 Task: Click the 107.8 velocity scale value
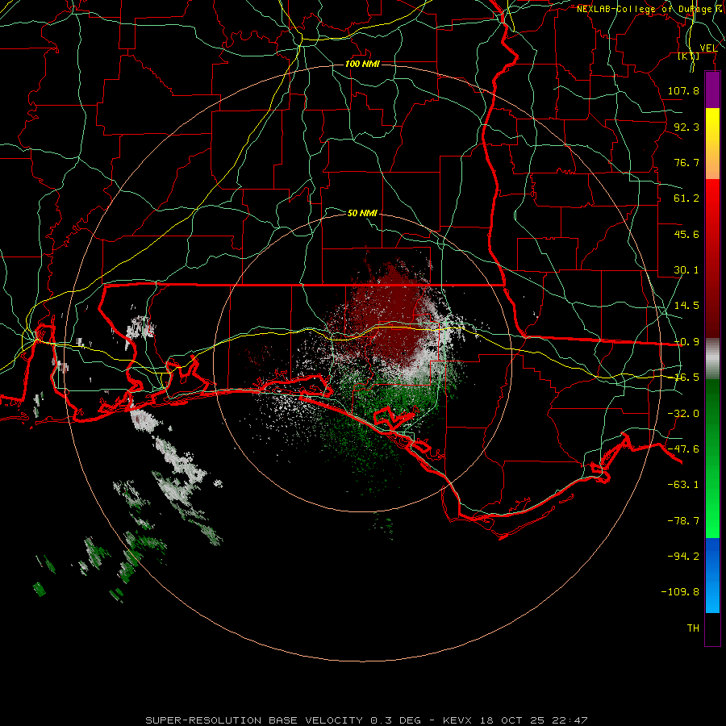[x=683, y=90]
